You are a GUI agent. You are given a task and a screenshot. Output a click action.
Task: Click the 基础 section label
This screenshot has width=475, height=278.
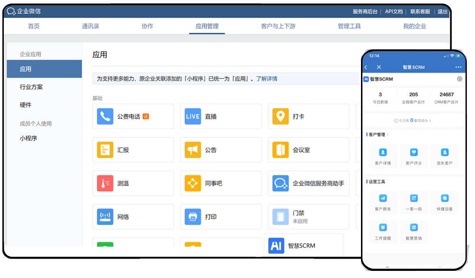point(97,98)
